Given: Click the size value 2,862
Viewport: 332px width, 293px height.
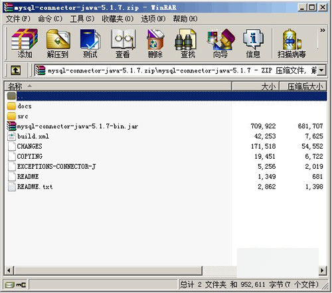Looking at the screenshot, I should pos(267,187).
